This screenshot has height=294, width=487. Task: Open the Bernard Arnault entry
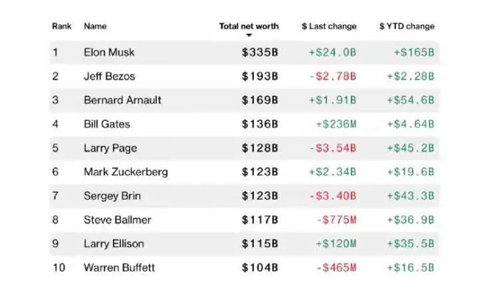point(122,100)
